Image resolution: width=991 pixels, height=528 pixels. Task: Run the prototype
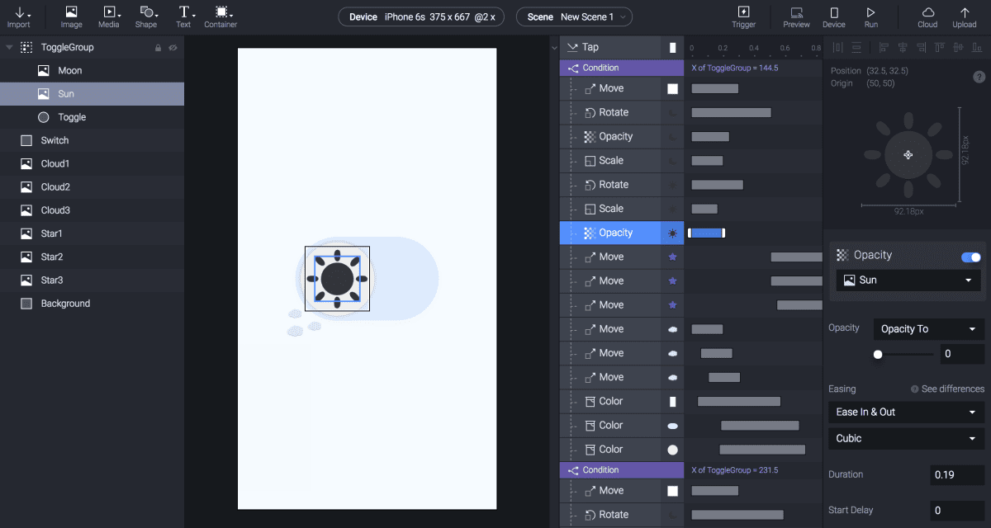[870, 16]
